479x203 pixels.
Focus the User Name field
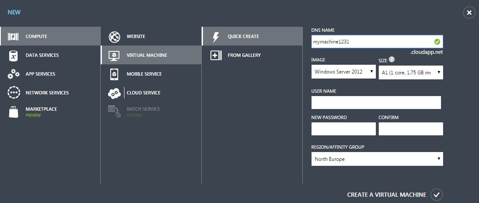click(x=376, y=102)
